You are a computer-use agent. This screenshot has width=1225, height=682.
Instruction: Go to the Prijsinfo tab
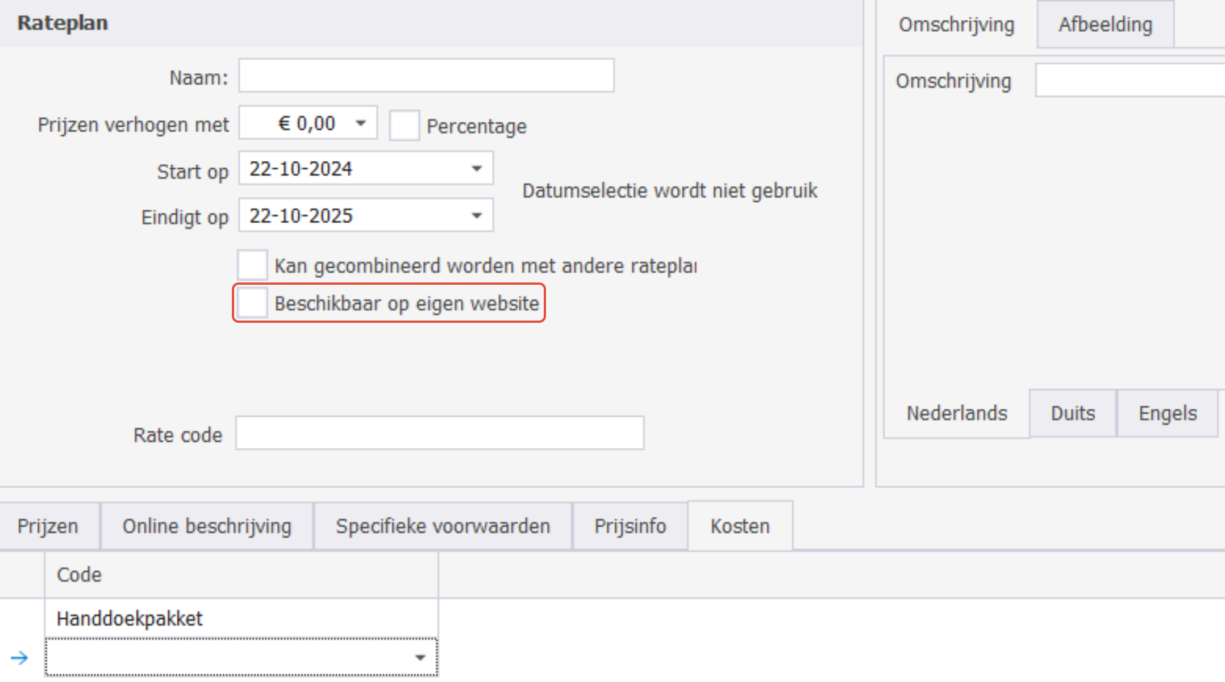coord(630,526)
